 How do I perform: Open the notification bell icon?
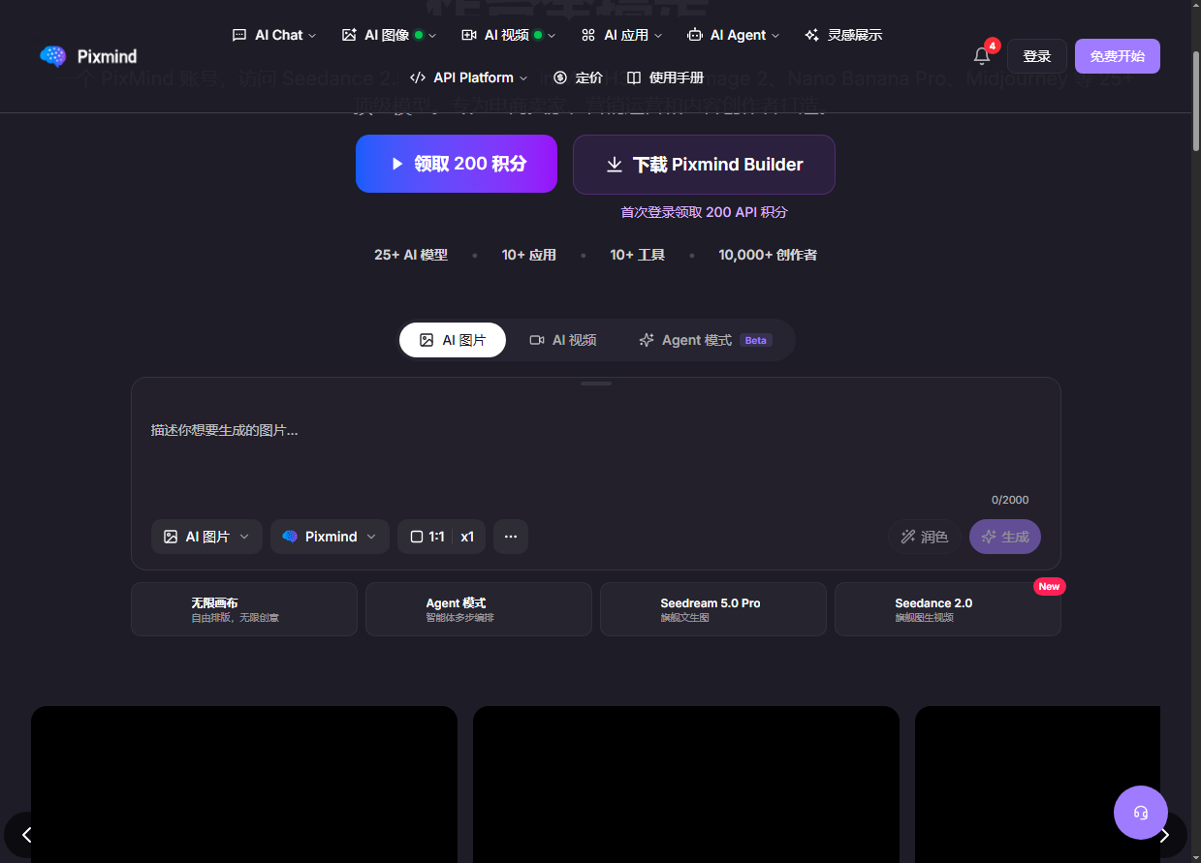(982, 56)
